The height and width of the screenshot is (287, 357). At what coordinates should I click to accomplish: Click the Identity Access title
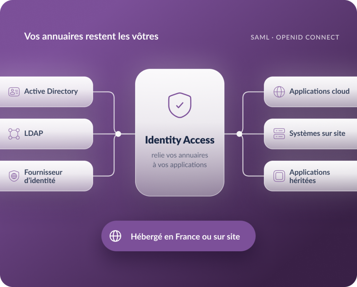(180, 140)
